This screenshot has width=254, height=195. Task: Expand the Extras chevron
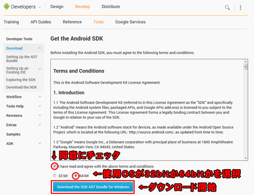coord(40,125)
